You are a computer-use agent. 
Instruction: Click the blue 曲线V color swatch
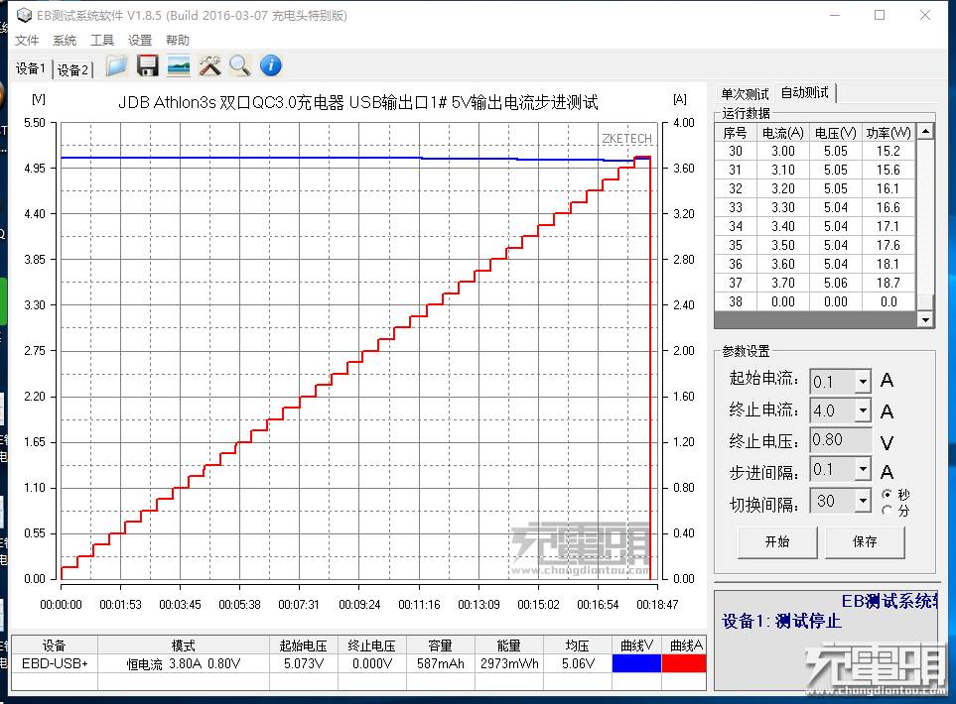636,663
